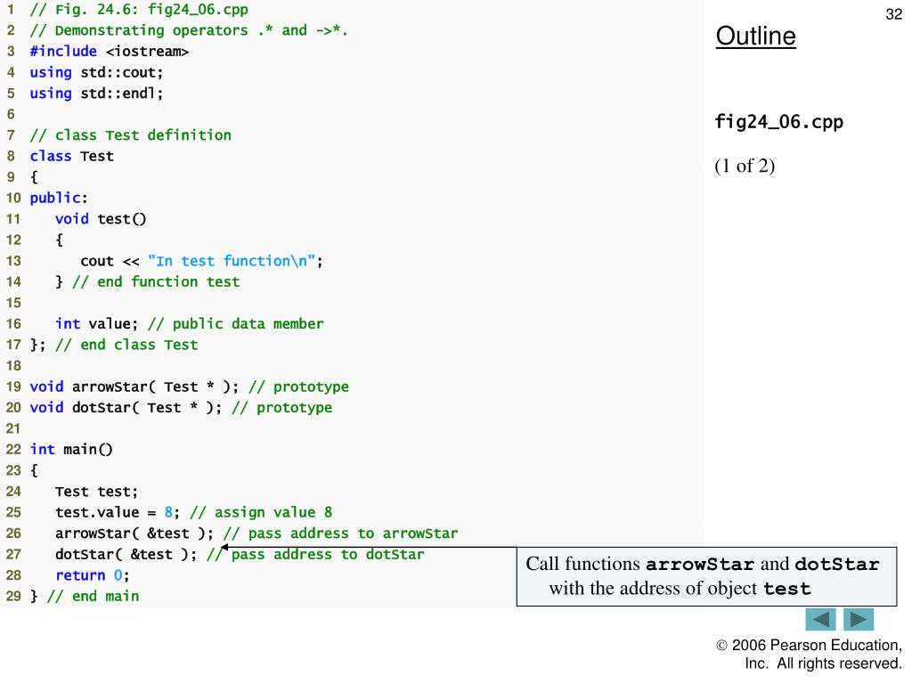
Task: Select the fig24_06.cpp file name in sidebar
Action: [778, 122]
